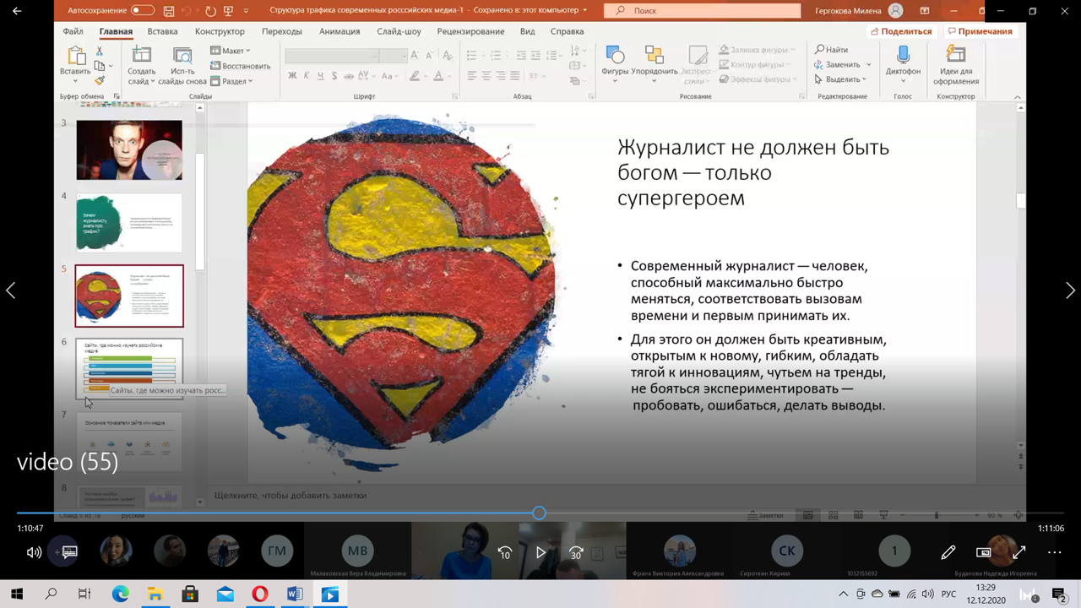
Task: Toggle italic К formatting
Action: point(307,76)
